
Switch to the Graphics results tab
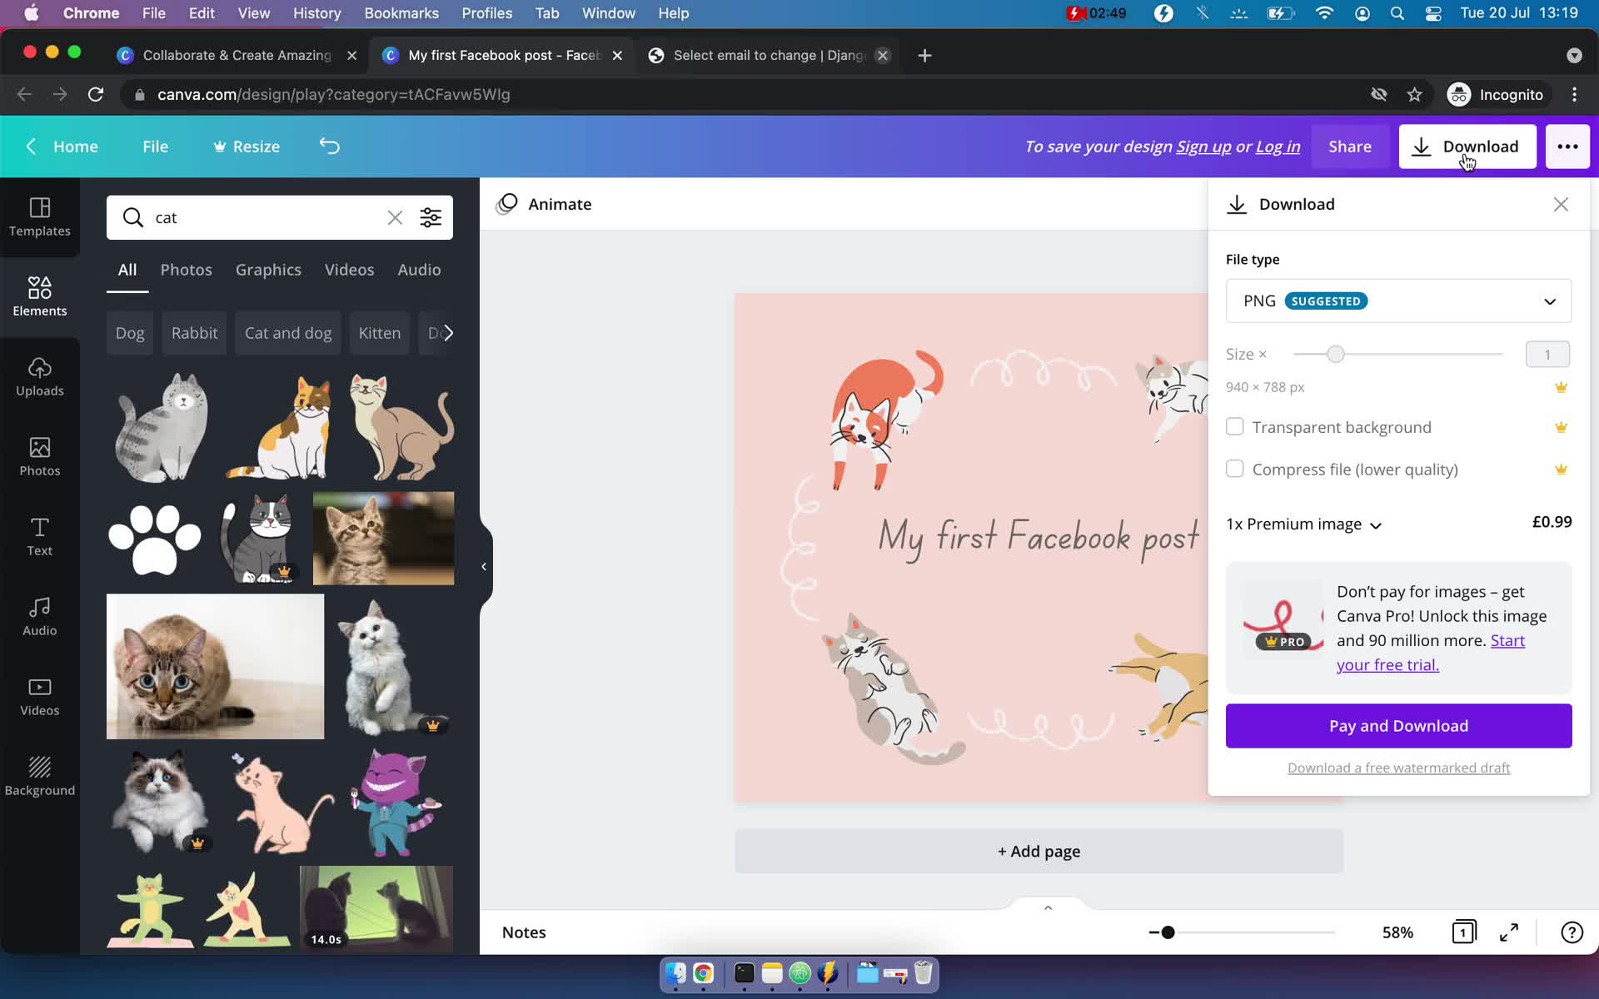pyautogui.click(x=268, y=270)
